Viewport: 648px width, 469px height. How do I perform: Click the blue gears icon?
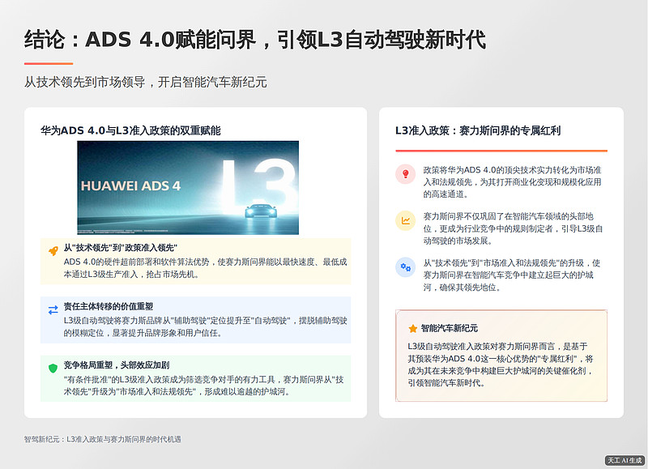406,267
